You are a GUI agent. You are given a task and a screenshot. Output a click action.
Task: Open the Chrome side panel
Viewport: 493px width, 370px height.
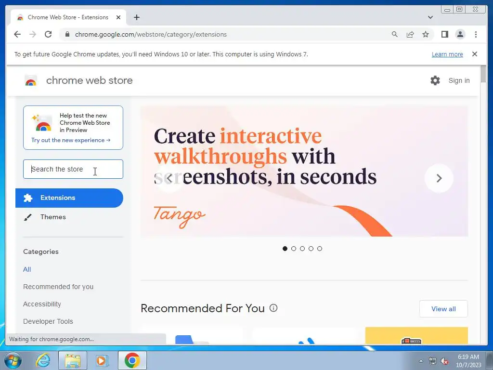[444, 34]
